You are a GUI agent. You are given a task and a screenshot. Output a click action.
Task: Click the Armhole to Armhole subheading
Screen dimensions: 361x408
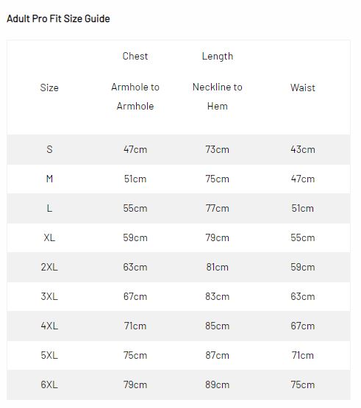(x=135, y=96)
